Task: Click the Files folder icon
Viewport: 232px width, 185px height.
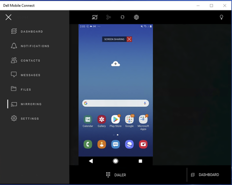Action: point(14,89)
